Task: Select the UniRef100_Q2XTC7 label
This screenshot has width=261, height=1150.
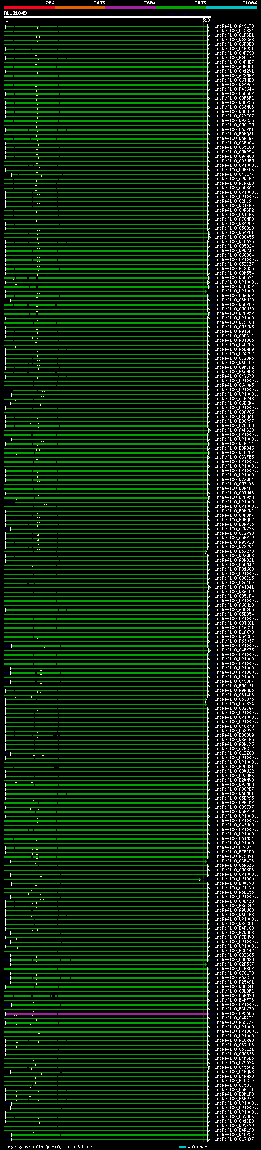Action: coord(234,116)
